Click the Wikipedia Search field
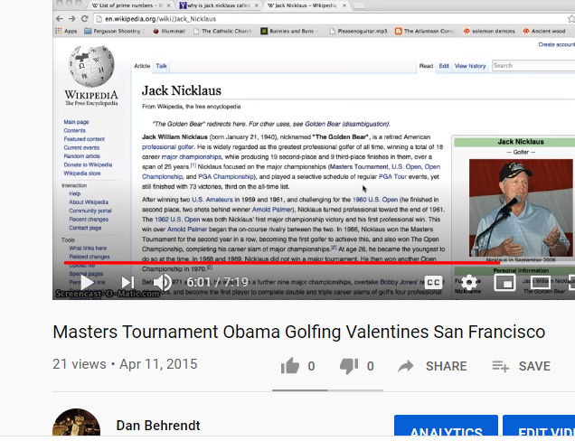This screenshot has width=575, height=441. tap(533, 66)
